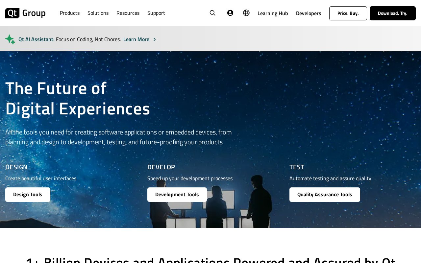Click the Development Tools button
This screenshot has width=421, height=263.
pos(177,195)
